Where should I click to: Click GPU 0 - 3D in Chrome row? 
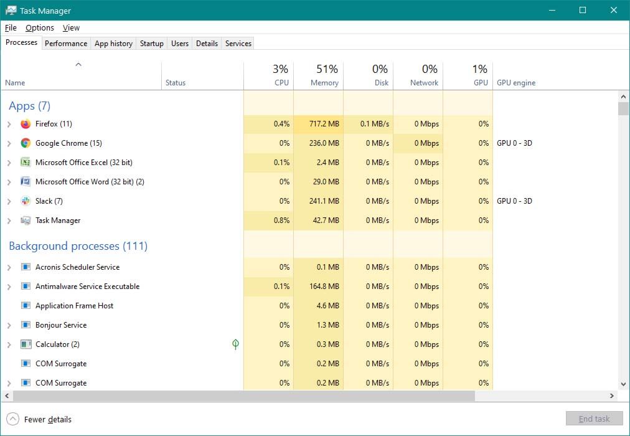[x=514, y=143]
